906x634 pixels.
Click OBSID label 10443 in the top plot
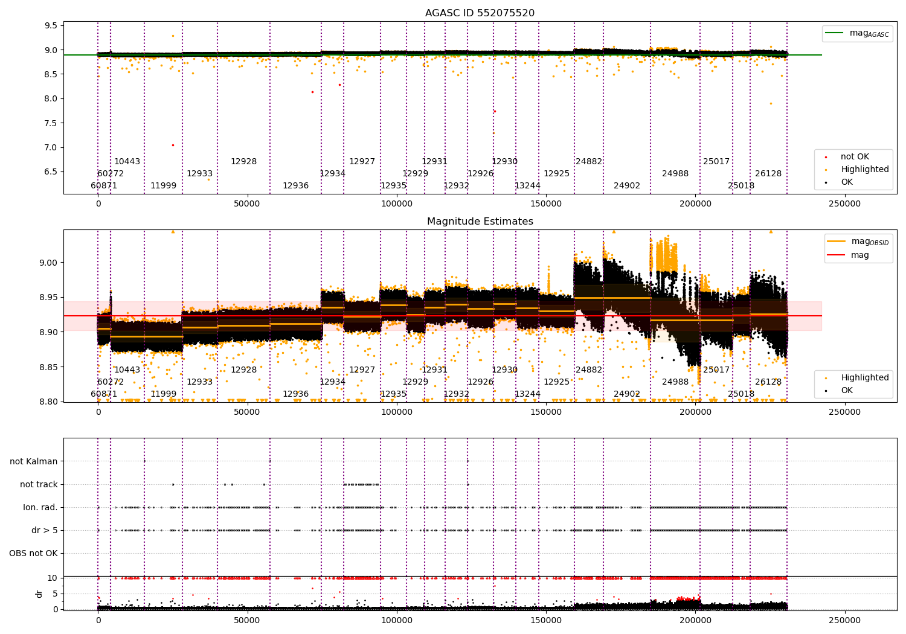pyautogui.click(x=127, y=162)
